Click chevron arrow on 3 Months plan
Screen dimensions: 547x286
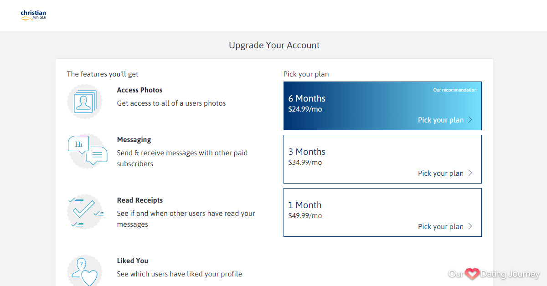(x=470, y=173)
